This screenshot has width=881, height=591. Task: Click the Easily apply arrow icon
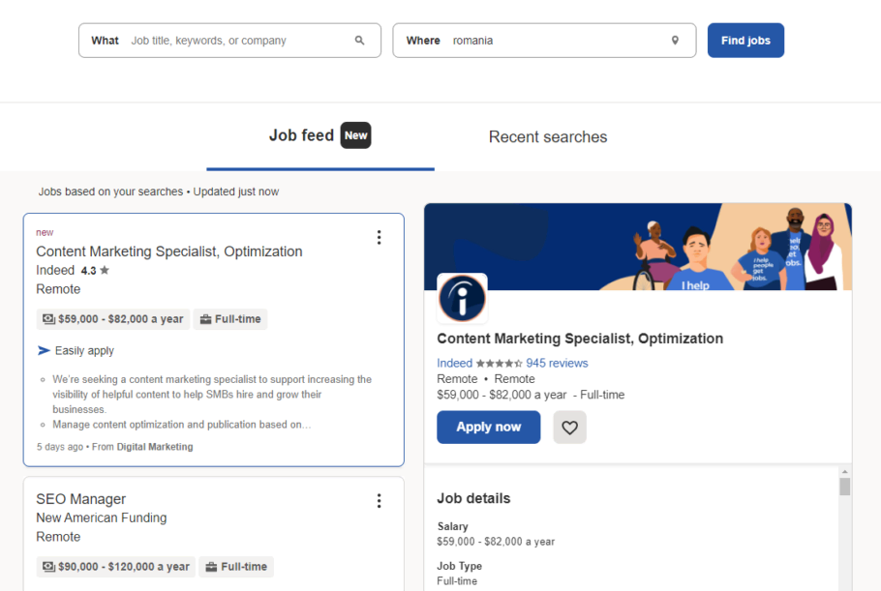pos(44,351)
